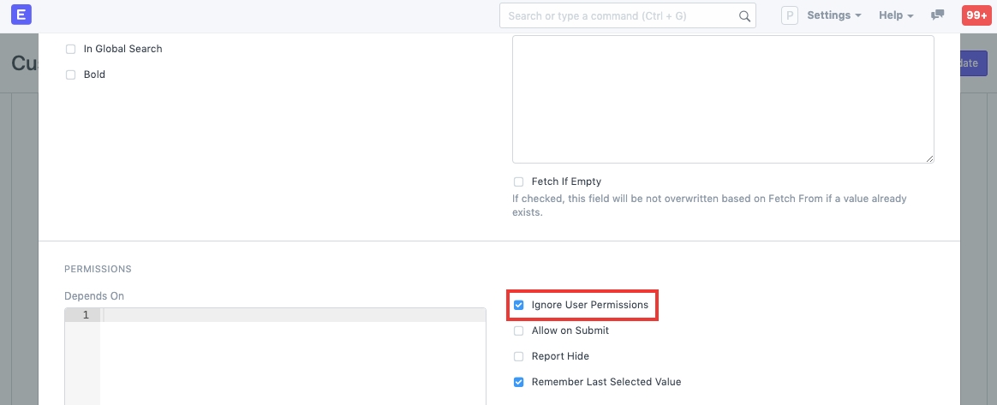Screen dimensions: 997x405
Task: Toggle the Report Hide checkbox
Action: click(519, 356)
